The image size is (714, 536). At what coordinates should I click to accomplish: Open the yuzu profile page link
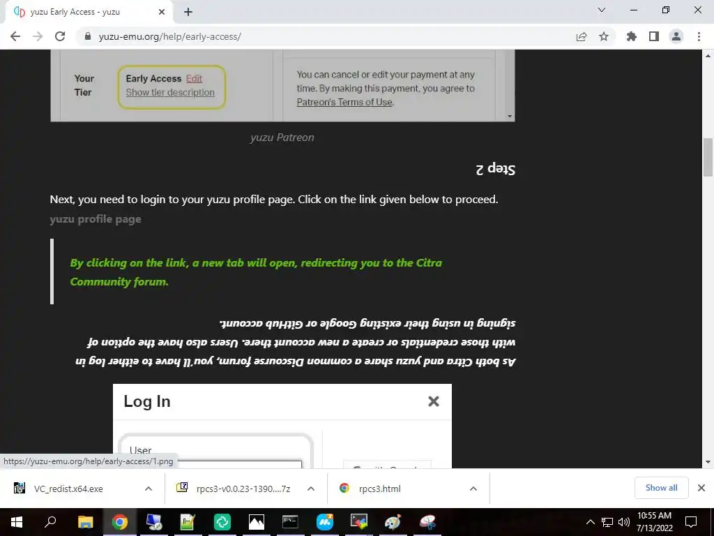[x=96, y=219]
